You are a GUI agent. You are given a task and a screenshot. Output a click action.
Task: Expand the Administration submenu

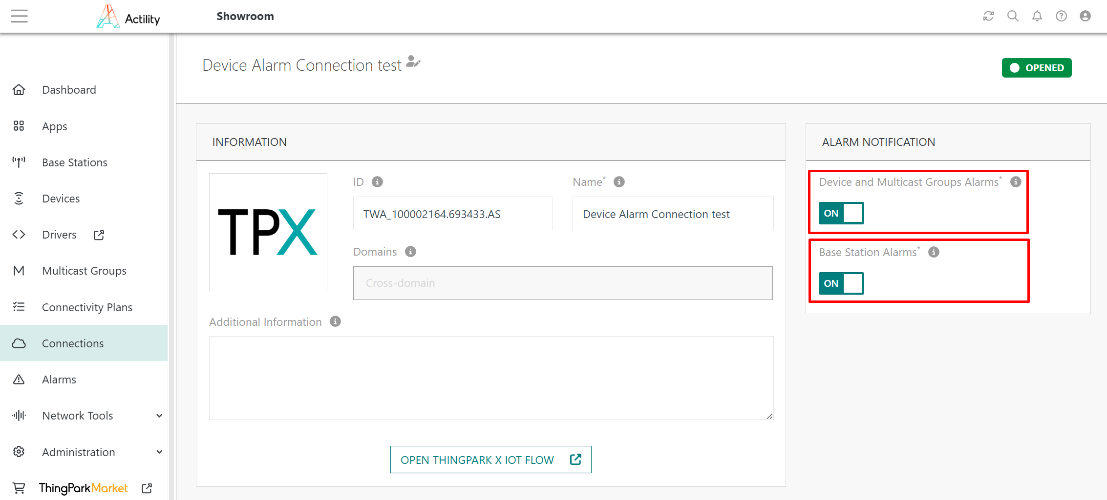(x=159, y=452)
